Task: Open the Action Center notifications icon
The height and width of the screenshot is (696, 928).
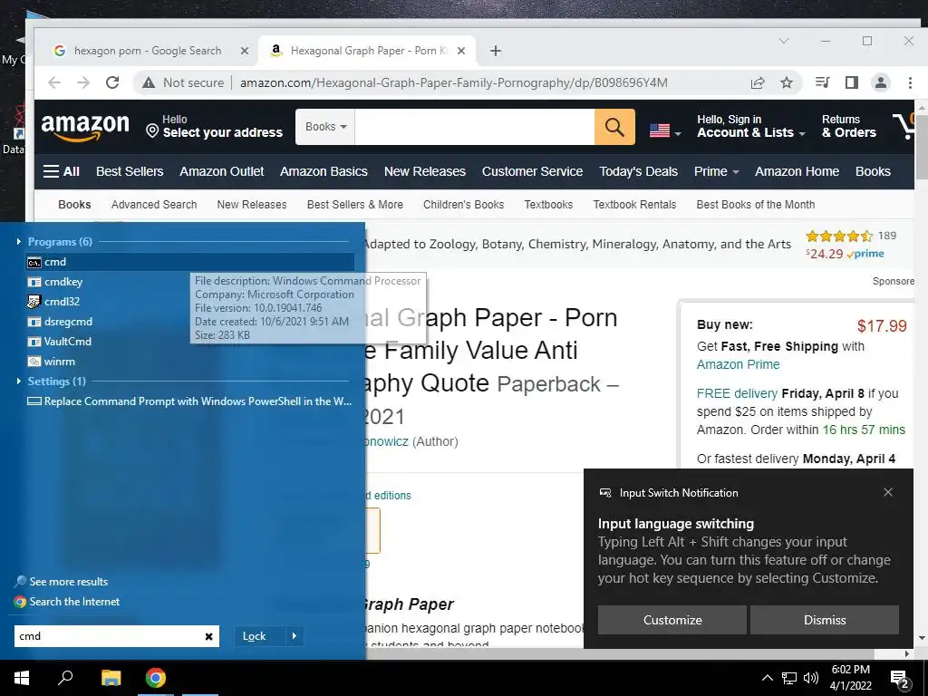Action: (x=900, y=679)
